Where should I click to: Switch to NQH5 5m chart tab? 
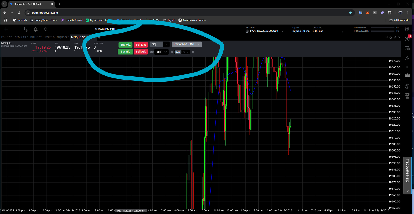(63, 37)
